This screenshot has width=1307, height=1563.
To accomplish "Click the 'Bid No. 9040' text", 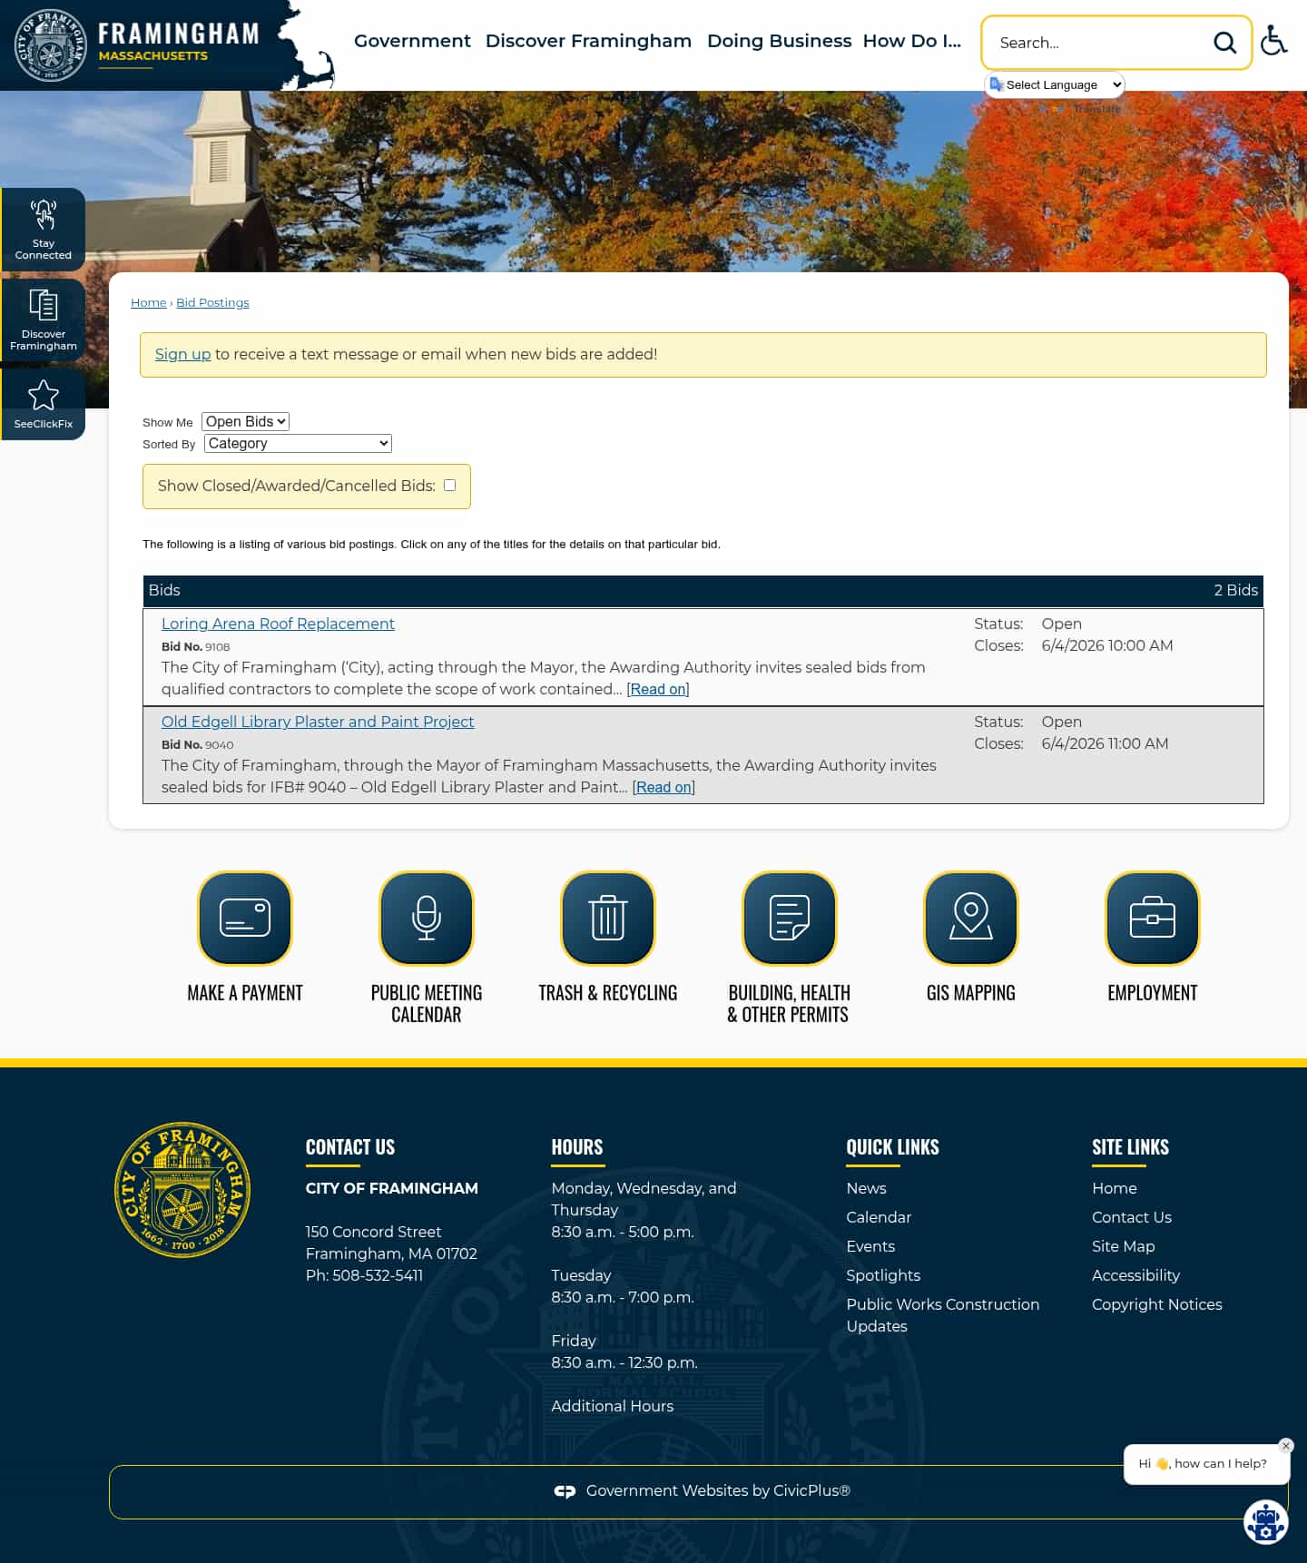I will point(197,744).
